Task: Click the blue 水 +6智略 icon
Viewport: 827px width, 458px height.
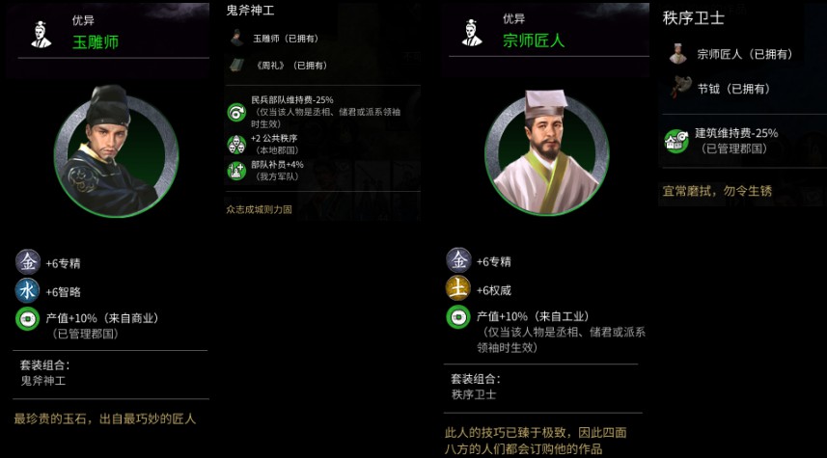Action: pos(28,290)
